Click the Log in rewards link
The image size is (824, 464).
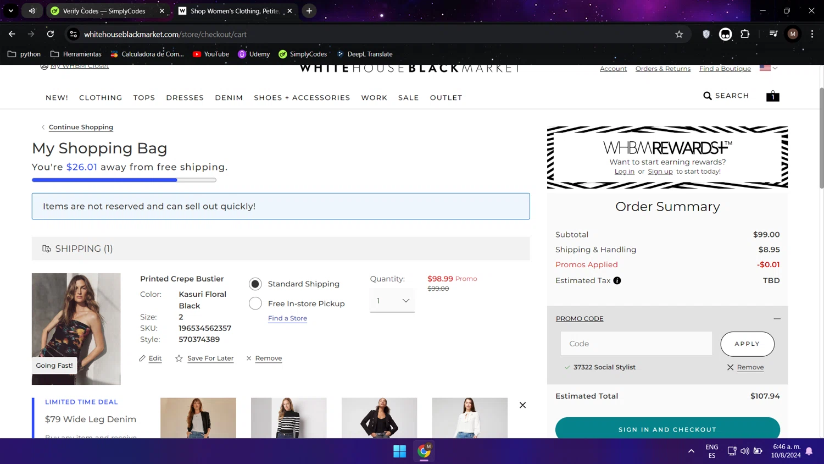[624, 172]
